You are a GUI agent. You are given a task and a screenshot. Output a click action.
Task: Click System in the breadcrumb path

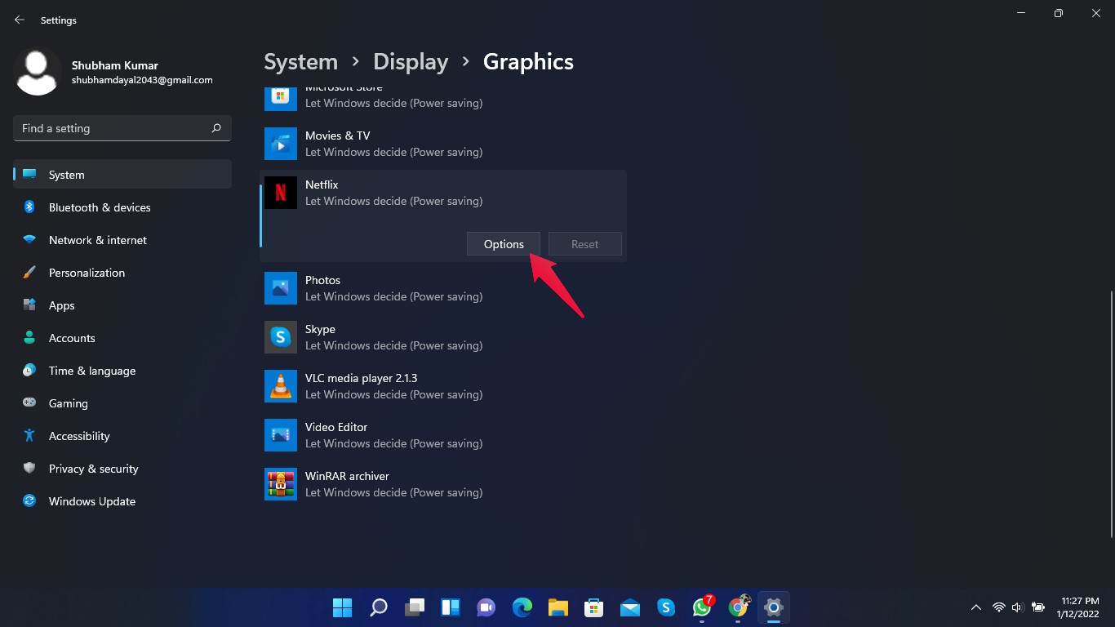[x=300, y=62]
